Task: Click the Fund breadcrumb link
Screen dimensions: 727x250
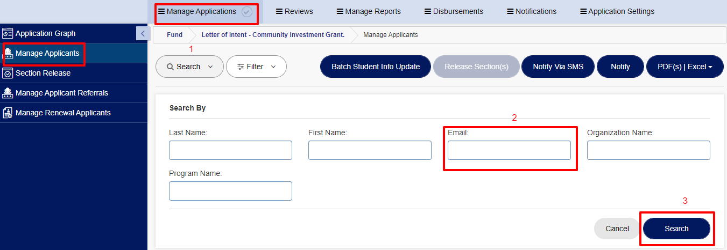Action: pos(174,35)
